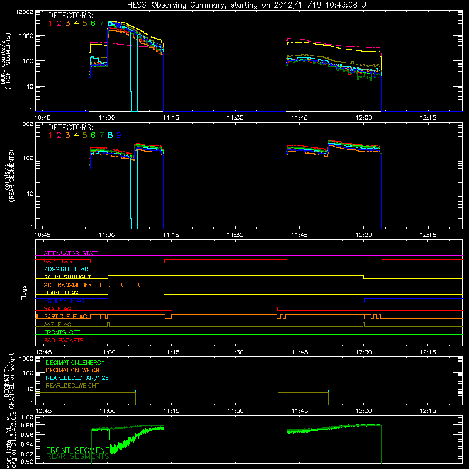Click the SC TRANSMITTER flag label
The height and width of the screenshot is (469, 469).
[x=68, y=285]
